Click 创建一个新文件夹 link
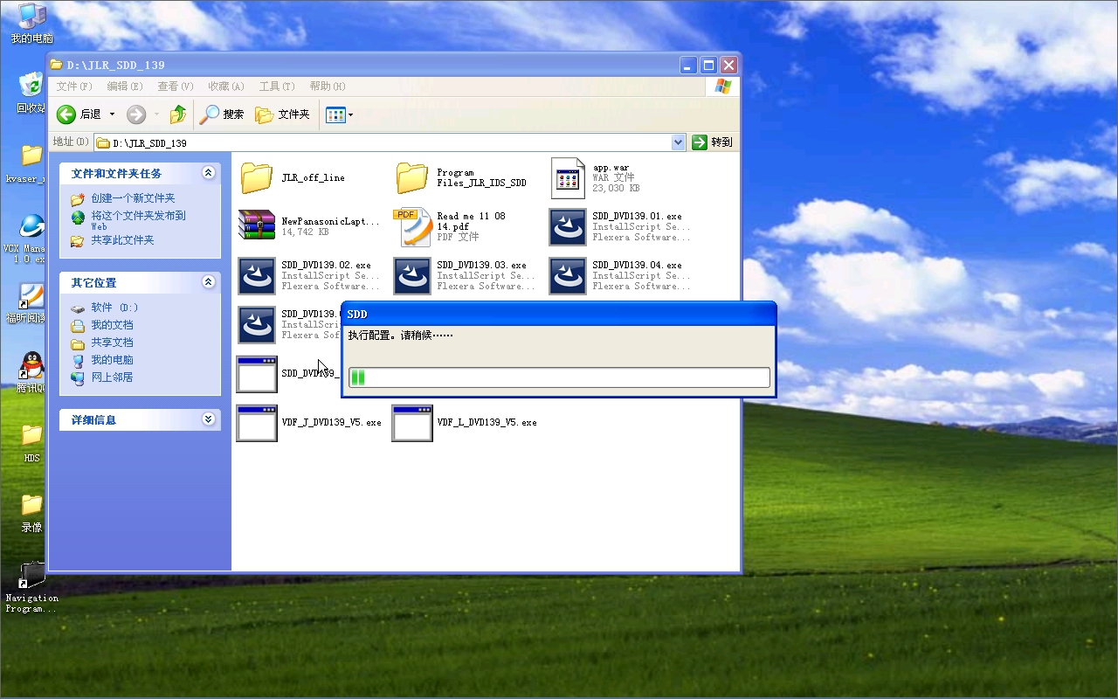This screenshot has width=1118, height=699. 133,198
